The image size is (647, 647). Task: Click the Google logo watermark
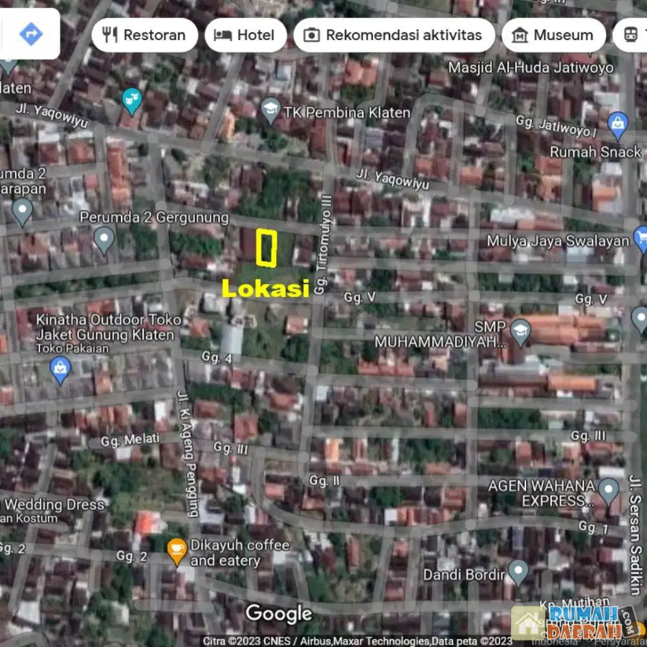coord(279,613)
